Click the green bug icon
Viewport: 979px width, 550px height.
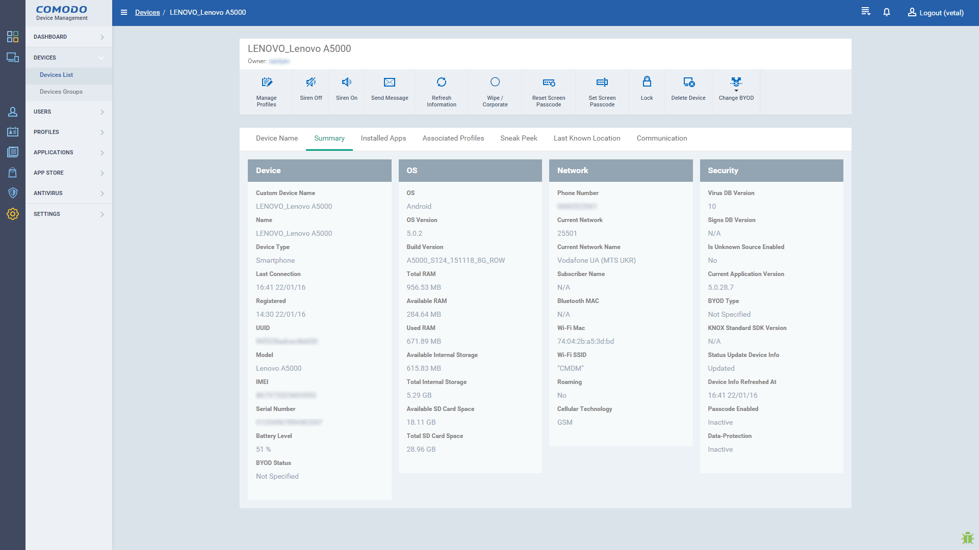[967, 538]
